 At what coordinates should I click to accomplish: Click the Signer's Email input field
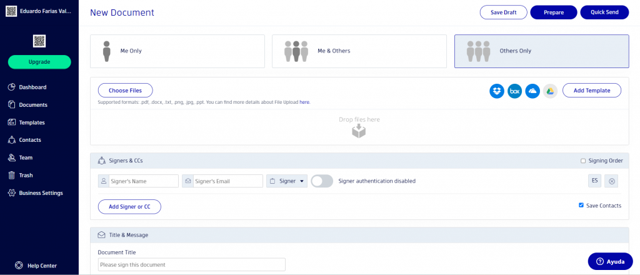coord(227,181)
